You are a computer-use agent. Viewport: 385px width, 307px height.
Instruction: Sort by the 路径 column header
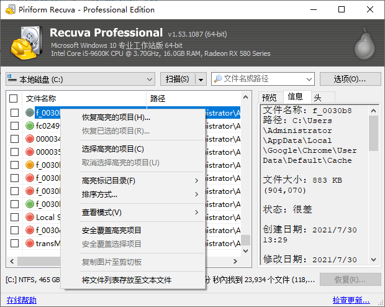194,99
